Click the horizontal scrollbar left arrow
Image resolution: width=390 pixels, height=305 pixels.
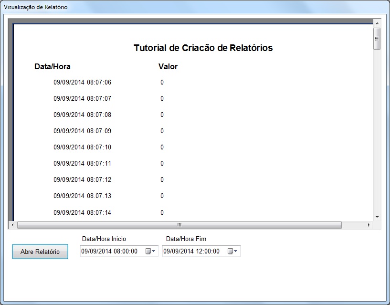(12, 225)
